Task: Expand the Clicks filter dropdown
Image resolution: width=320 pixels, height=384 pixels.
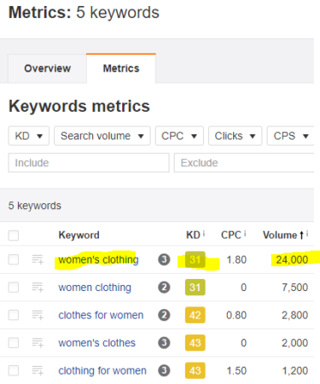Action: coord(235,136)
